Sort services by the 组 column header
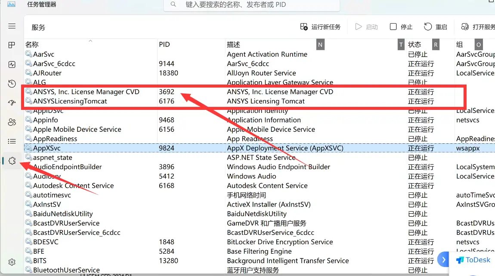This screenshot has height=276, width=495. [x=460, y=44]
